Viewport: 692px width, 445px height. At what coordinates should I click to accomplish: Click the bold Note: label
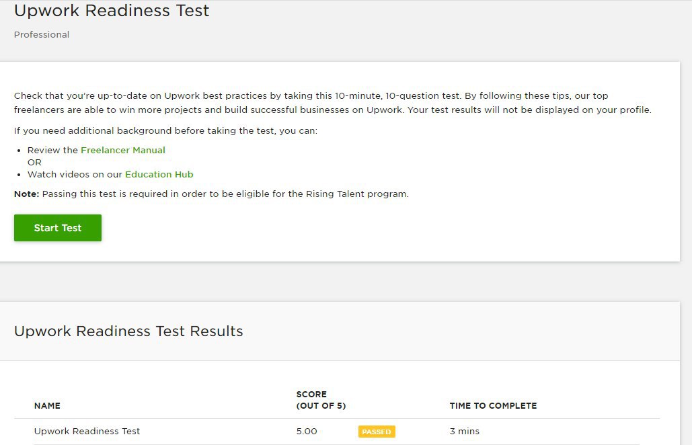pos(27,194)
